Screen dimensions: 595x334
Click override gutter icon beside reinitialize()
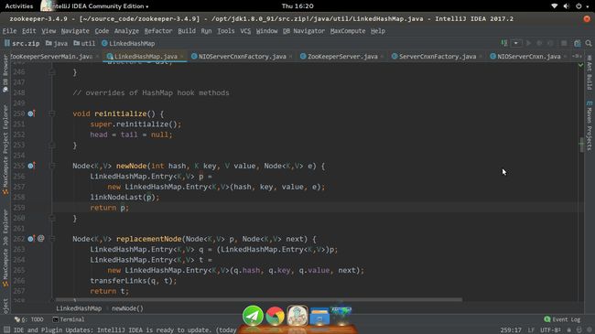(31, 113)
